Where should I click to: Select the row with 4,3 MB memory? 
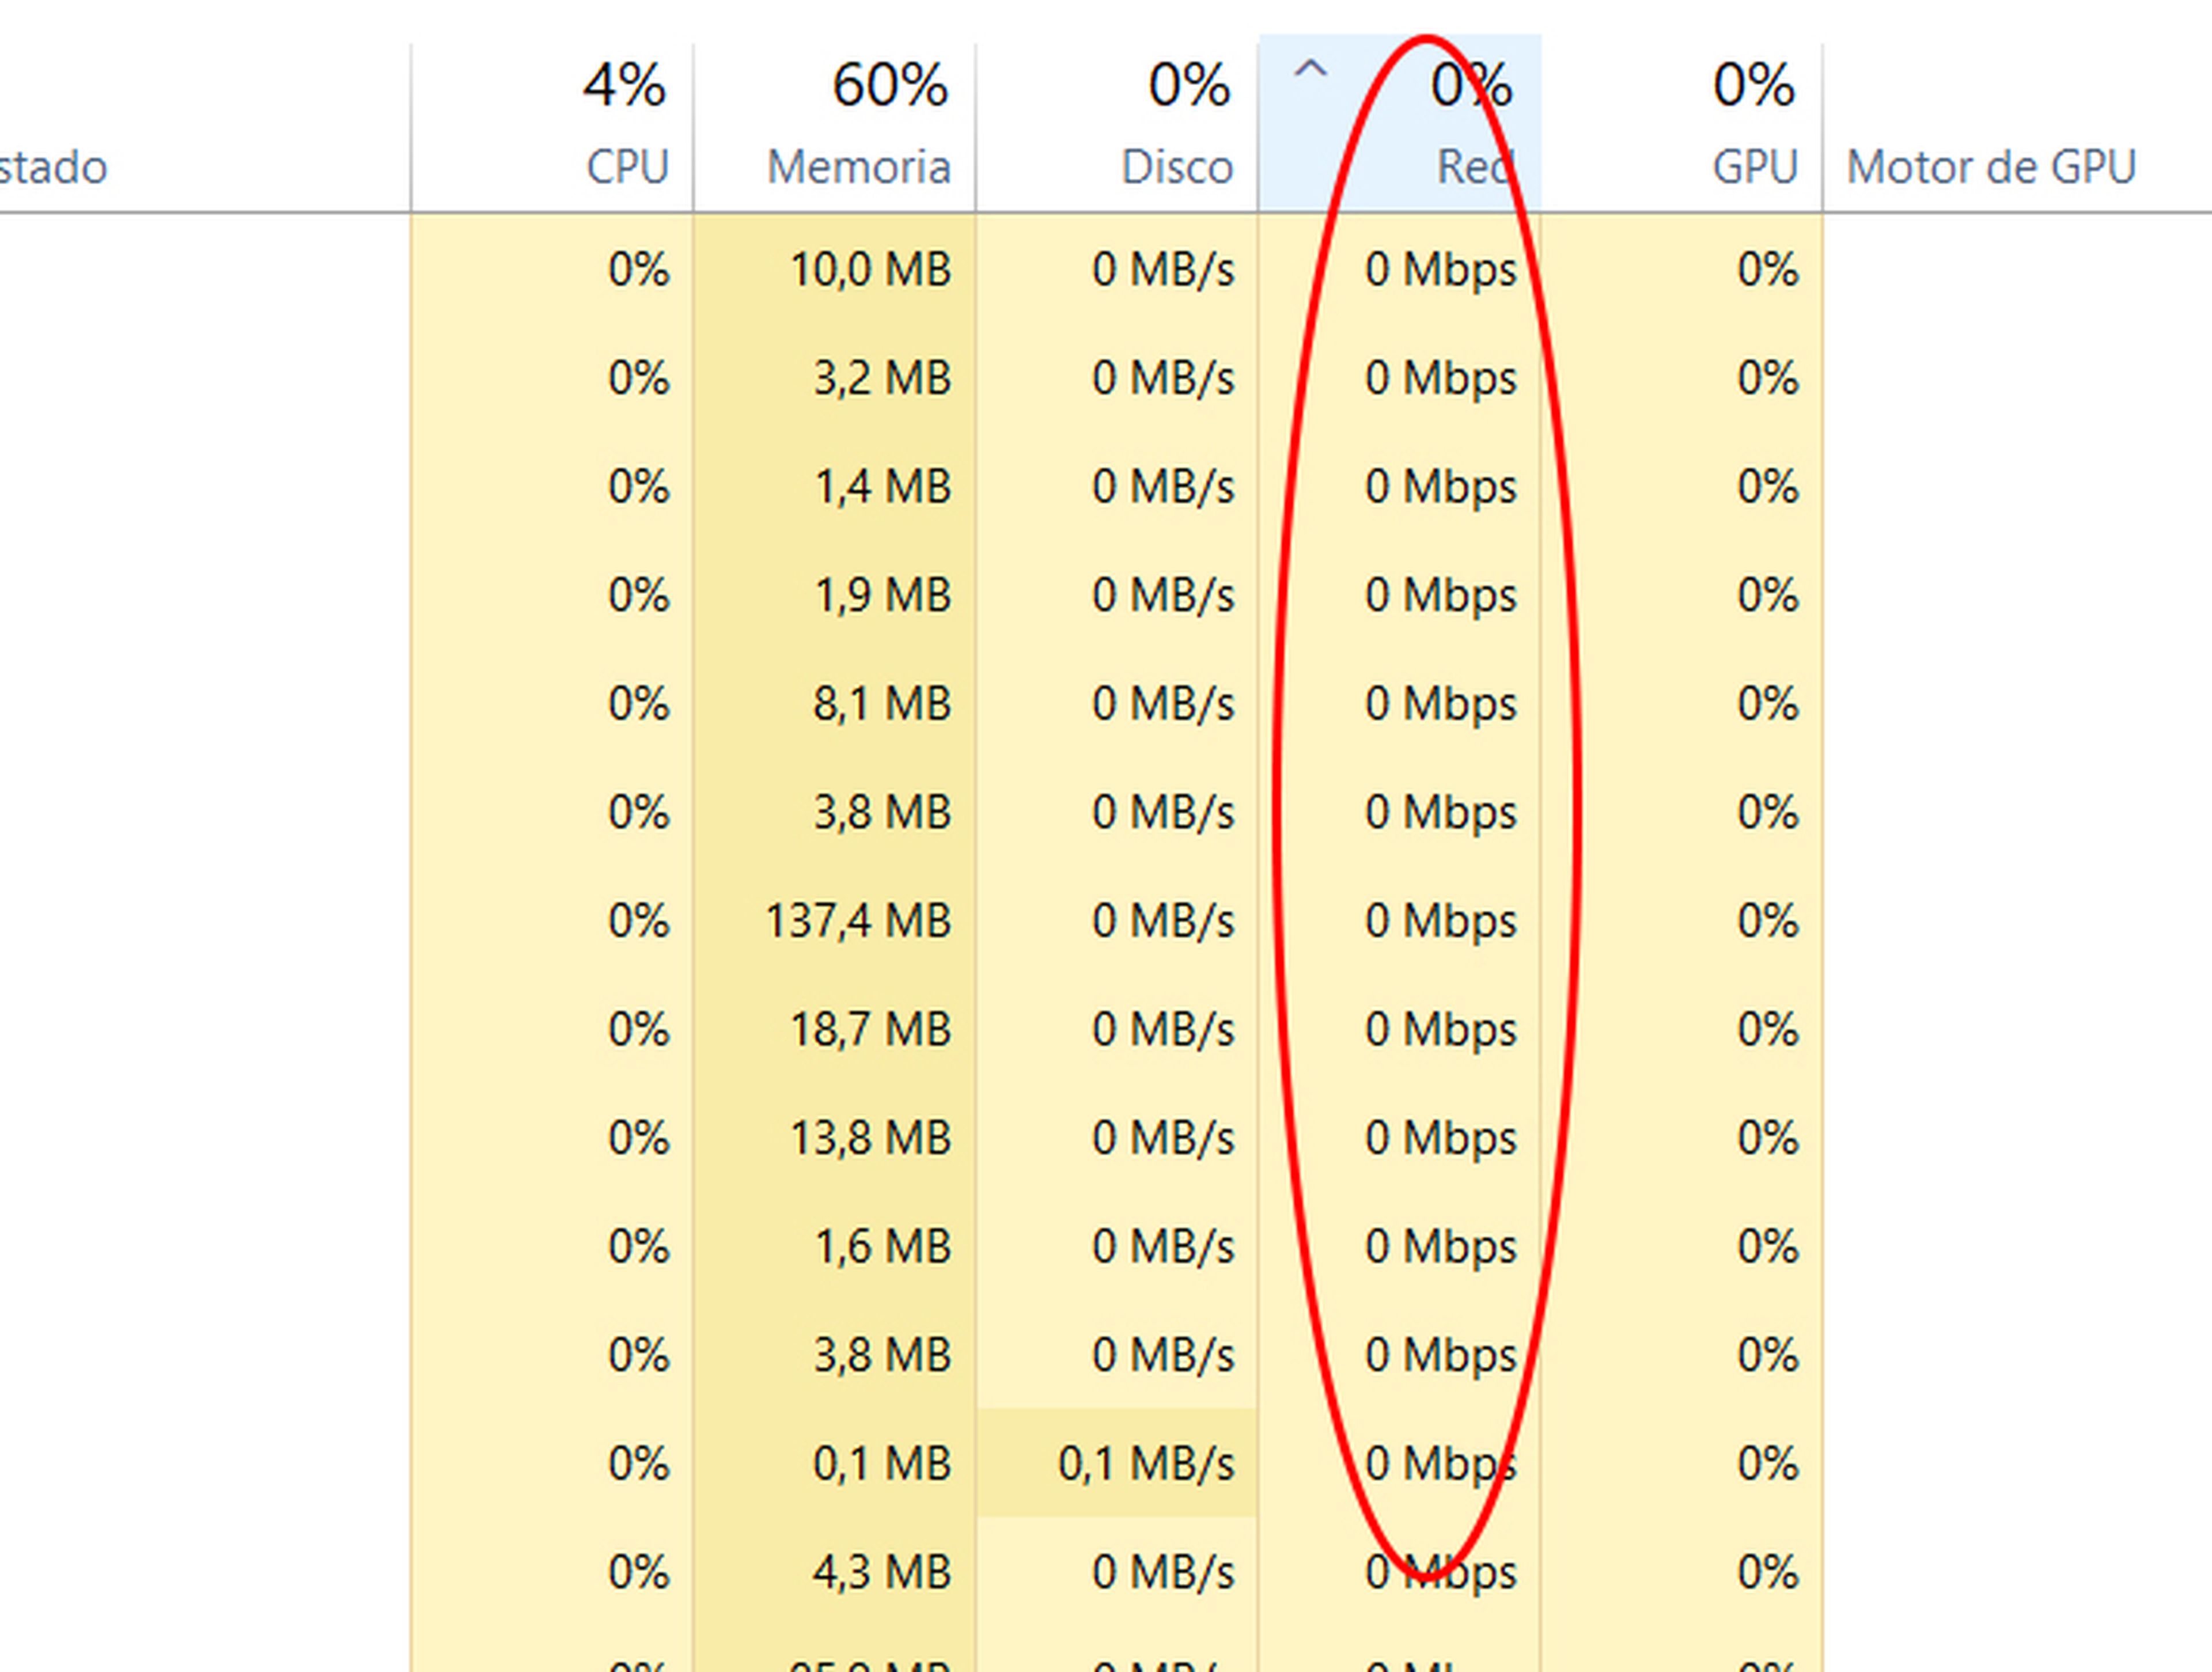[881, 1572]
